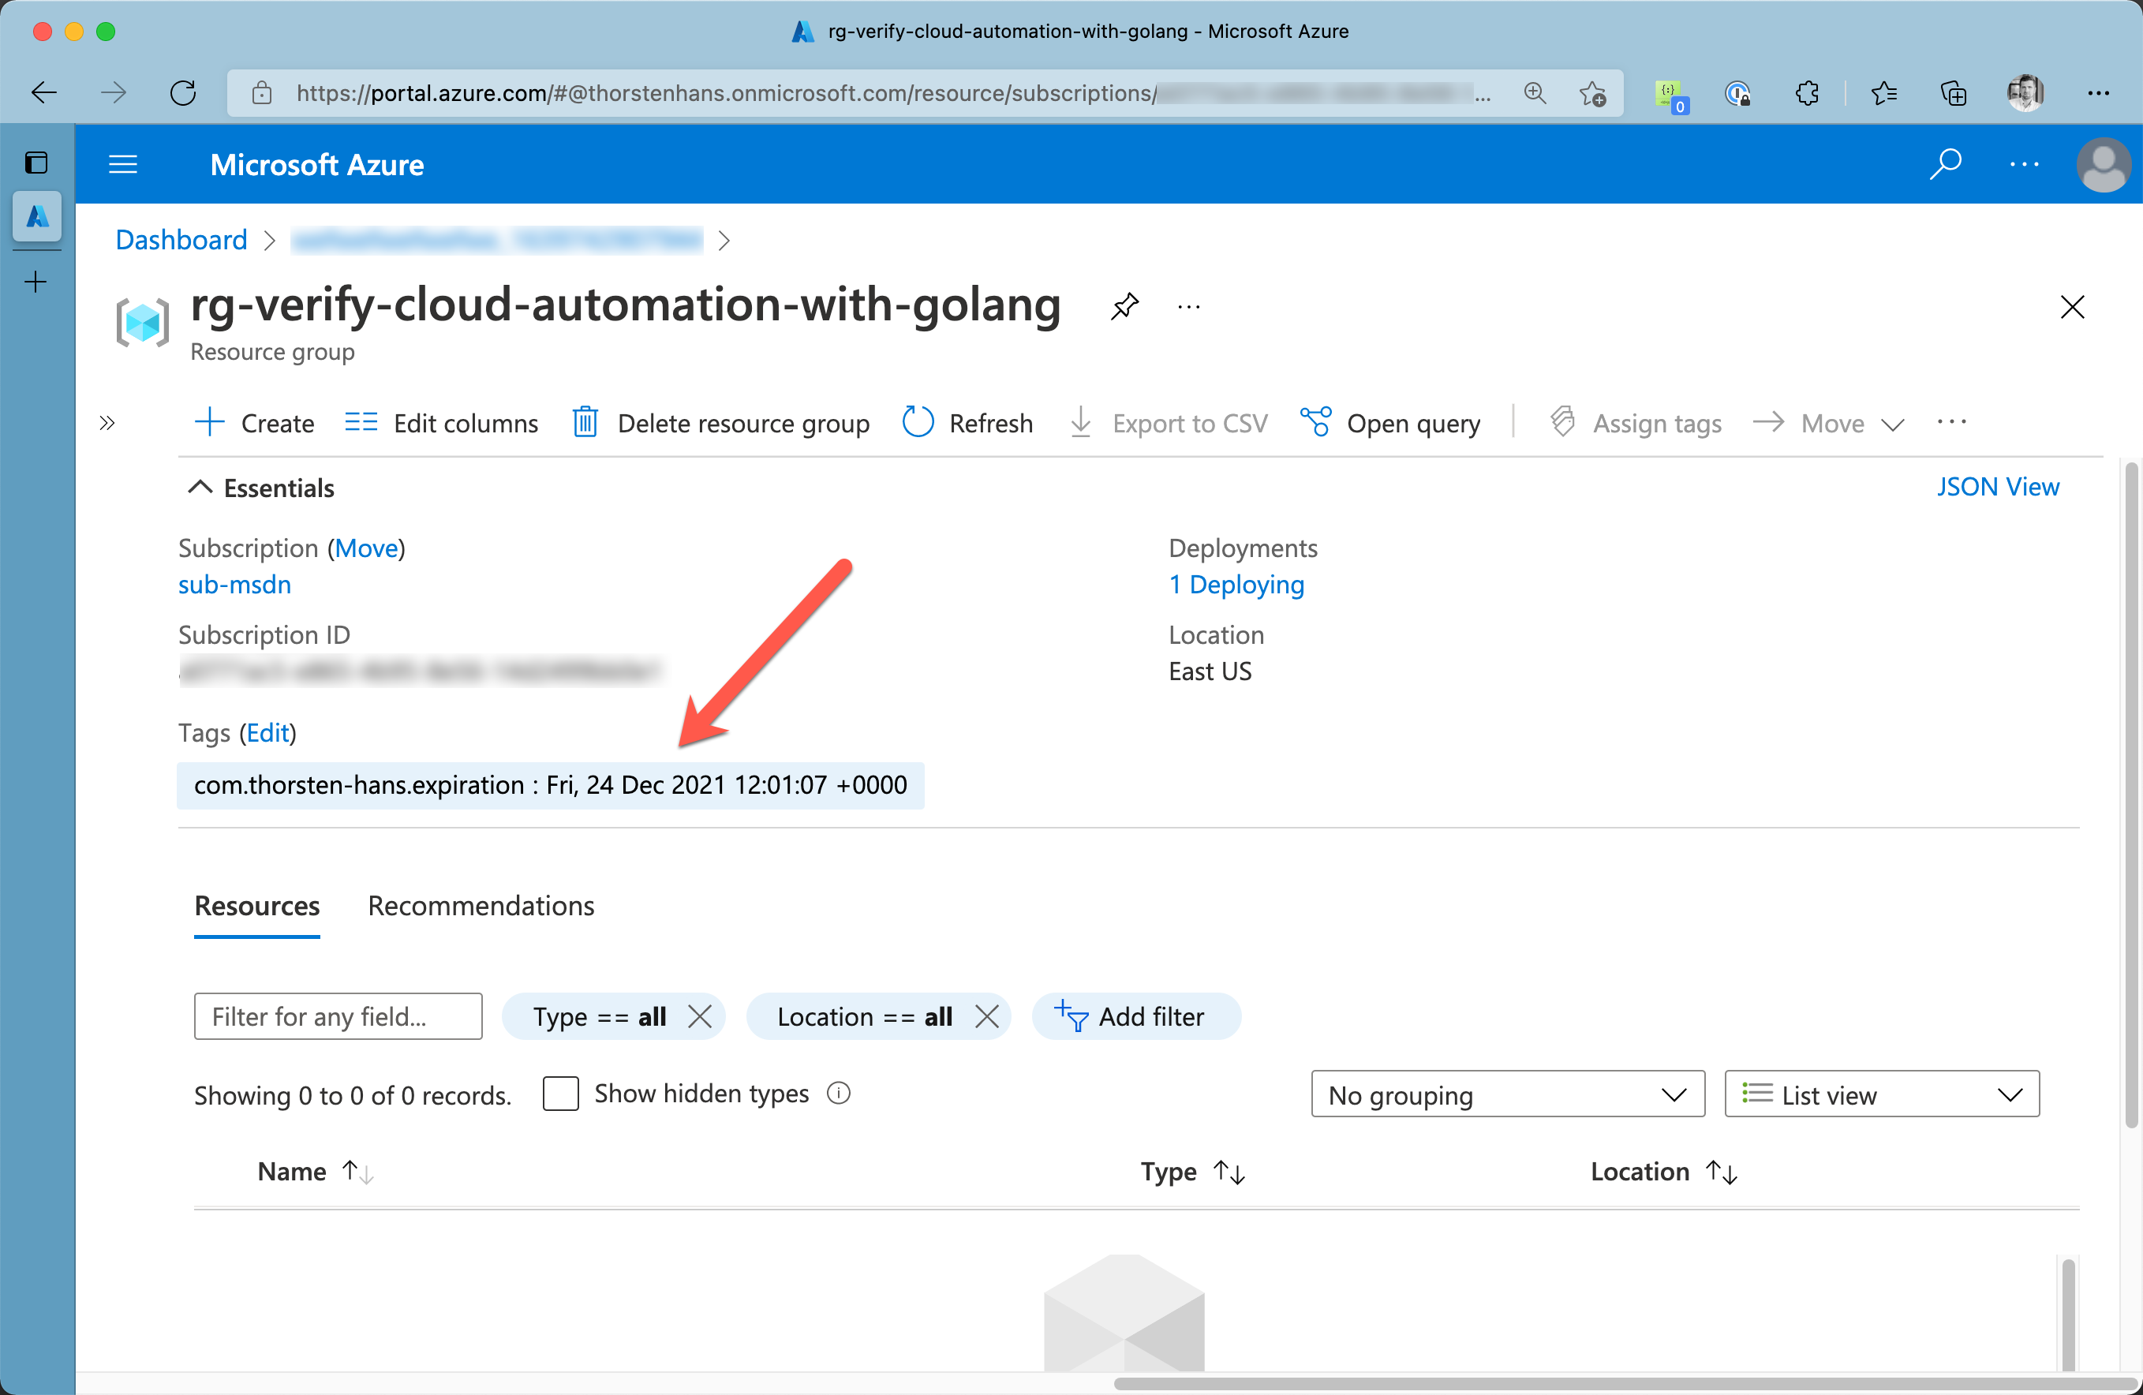Image resolution: width=2143 pixels, height=1395 pixels.
Task: Click the Filter for any field input
Action: [338, 1015]
